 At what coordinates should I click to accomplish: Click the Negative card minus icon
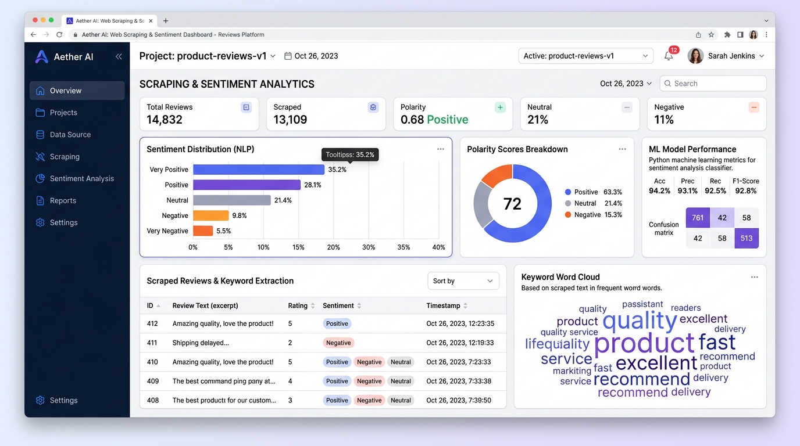coord(754,107)
